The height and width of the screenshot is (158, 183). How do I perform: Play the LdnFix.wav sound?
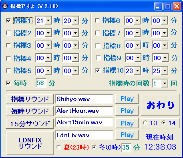pyautogui.click(x=127, y=135)
